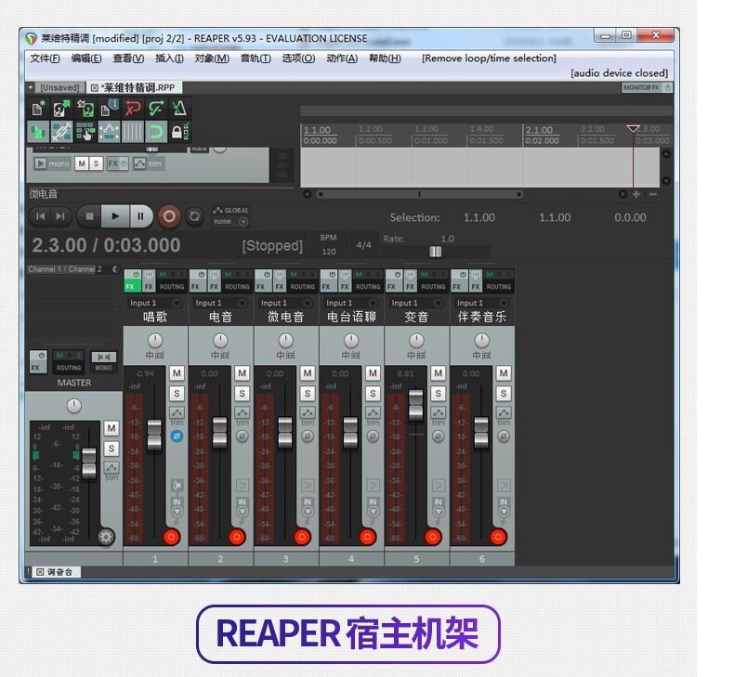Open Input 1 dropdown on 唱歌 track
Screen dimensions: 734x677
click(x=155, y=303)
